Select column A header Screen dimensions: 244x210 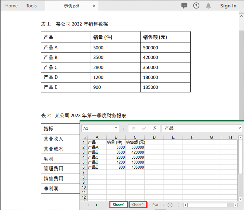[x=97, y=137]
